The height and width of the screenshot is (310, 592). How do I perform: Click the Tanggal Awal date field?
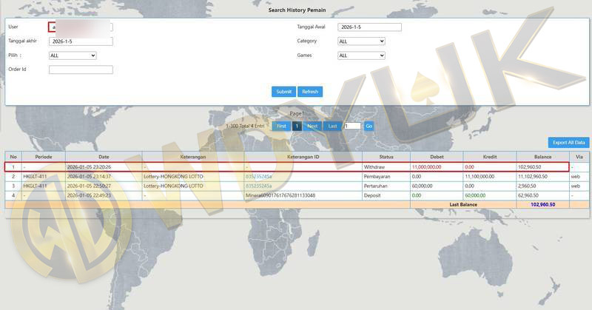(369, 27)
